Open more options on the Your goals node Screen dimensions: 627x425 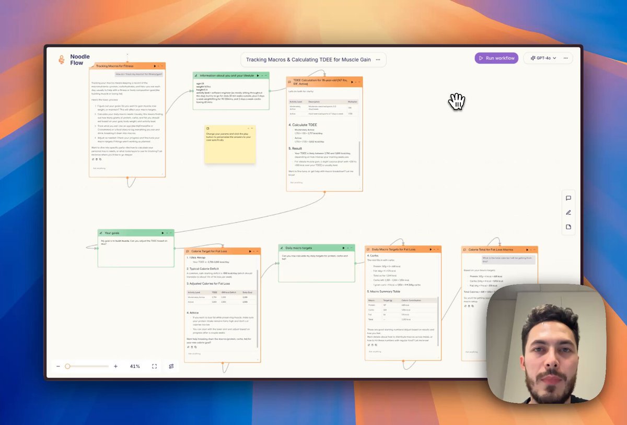point(171,233)
